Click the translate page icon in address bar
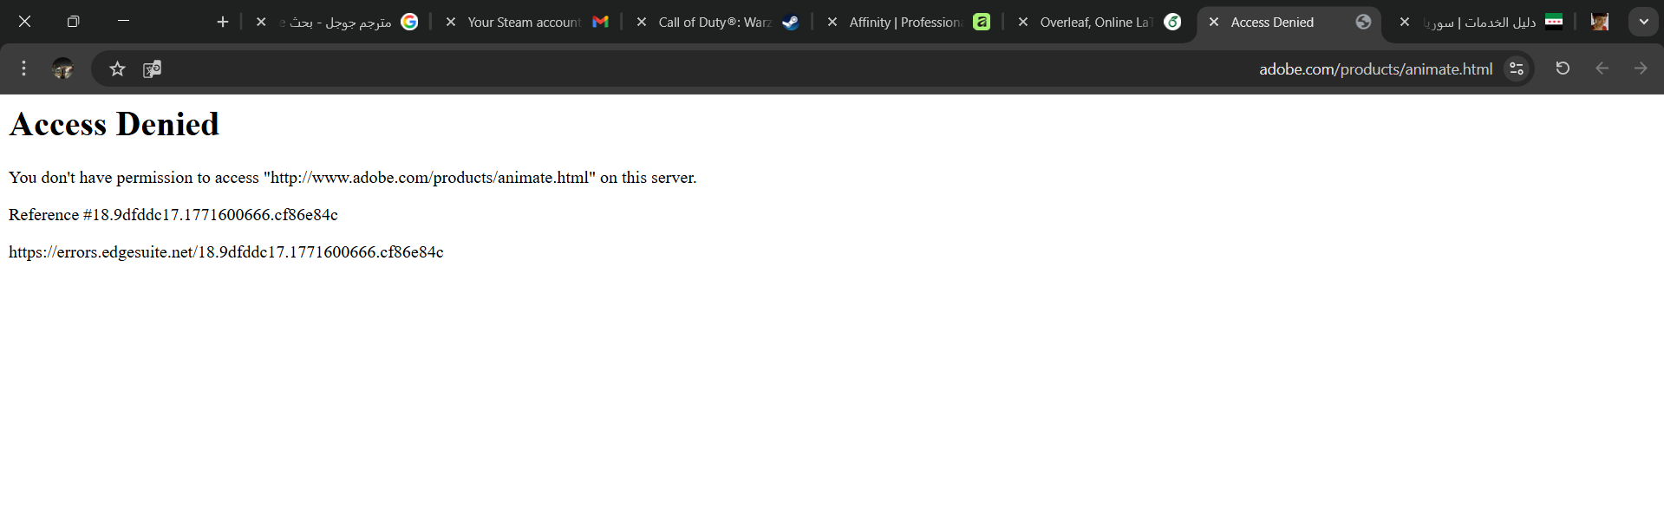The height and width of the screenshot is (528, 1664). tap(153, 68)
